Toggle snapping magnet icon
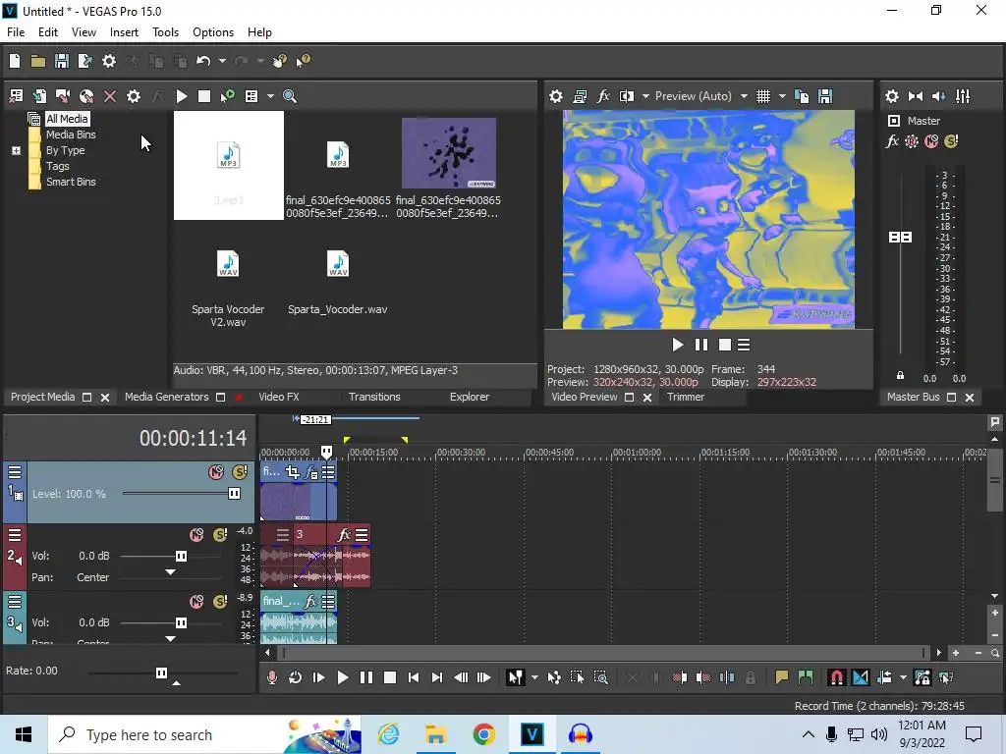 [837, 677]
